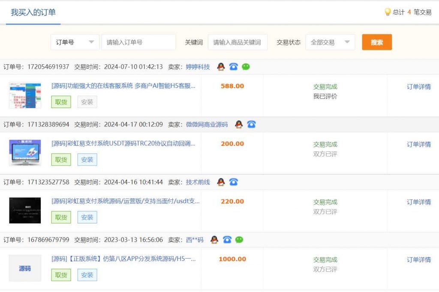Click order number 171328389694
The image size is (439, 292).
pos(48,125)
